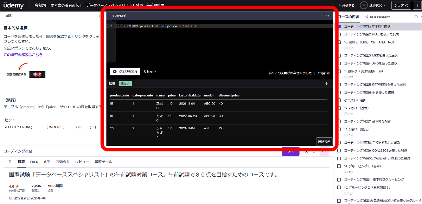
Task: Click the sidebar panel layout icon
Action: tap(416, 17)
